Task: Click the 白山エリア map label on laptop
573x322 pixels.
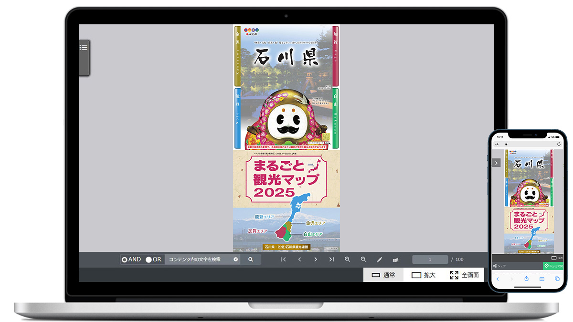Action: [x=313, y=234]
